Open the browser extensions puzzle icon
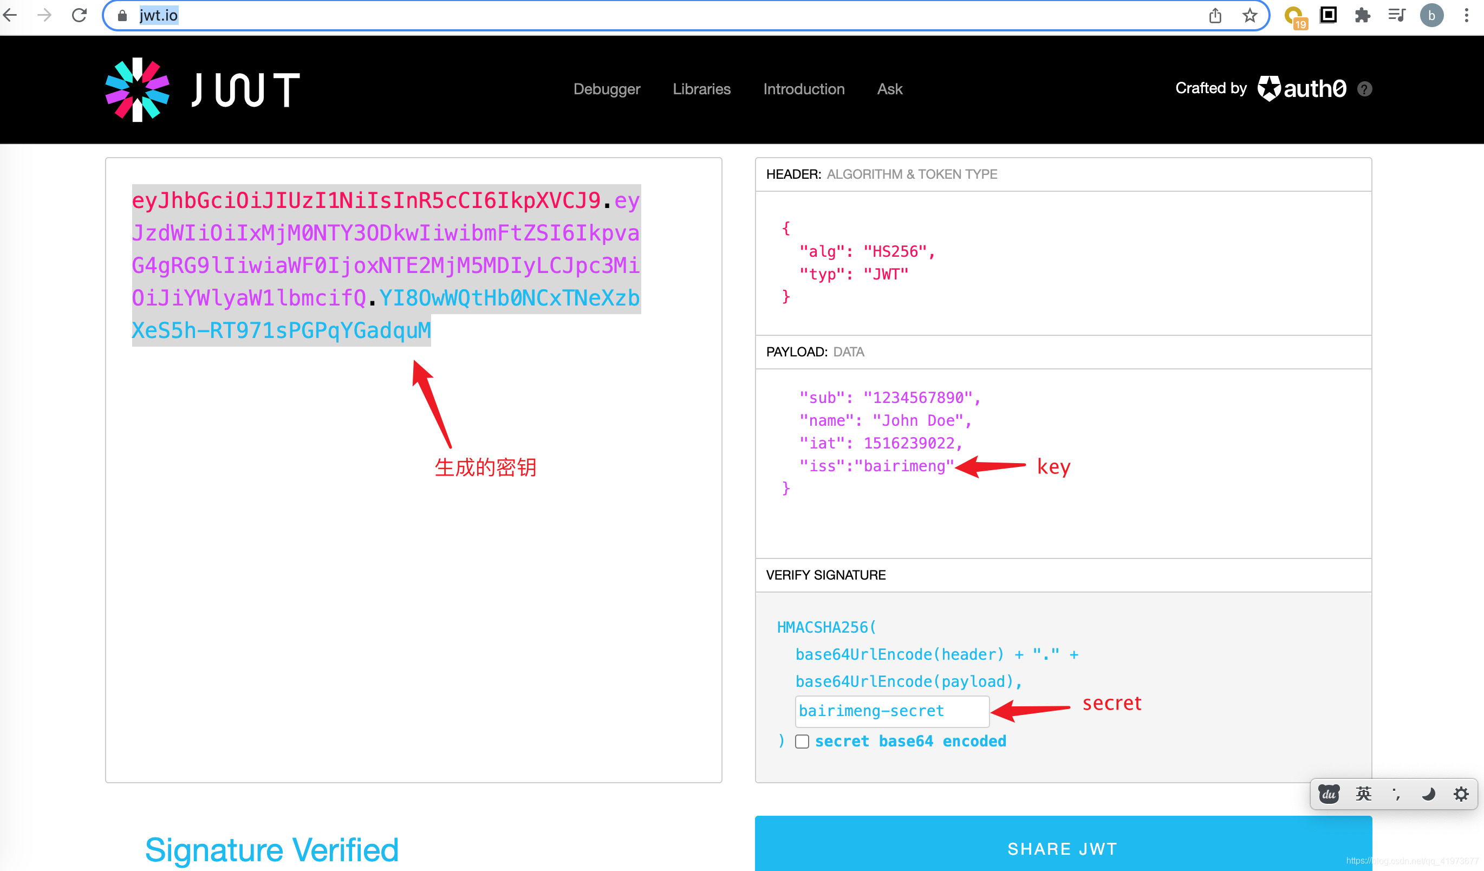 point(1362,15)
